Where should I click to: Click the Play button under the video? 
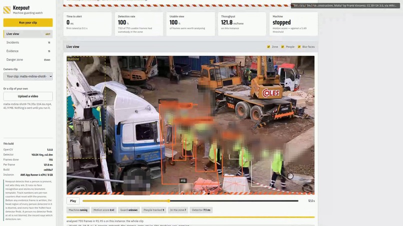73,201
